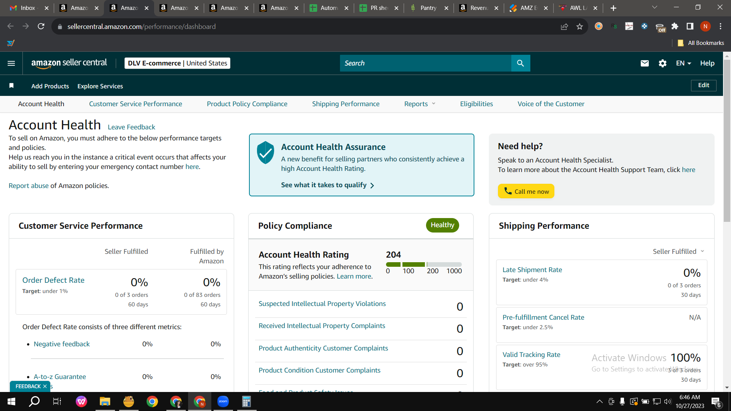Screen dimensions: 731x411
Task: Open the Voice of the Customer tab
Action: [551, 104]
